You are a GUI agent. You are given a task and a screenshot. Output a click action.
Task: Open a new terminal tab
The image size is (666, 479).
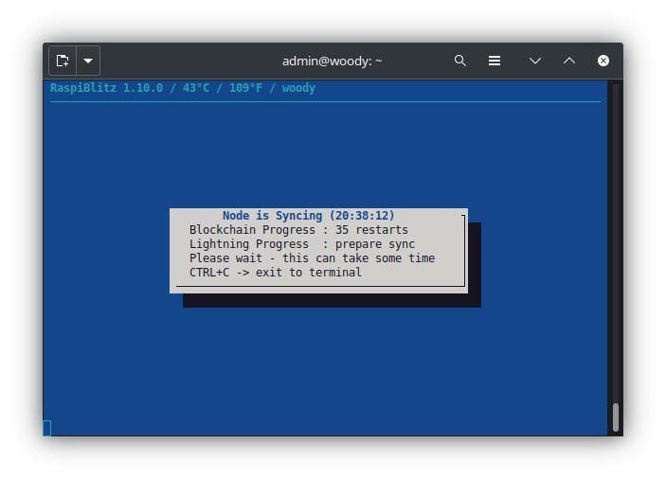point(63,61)
